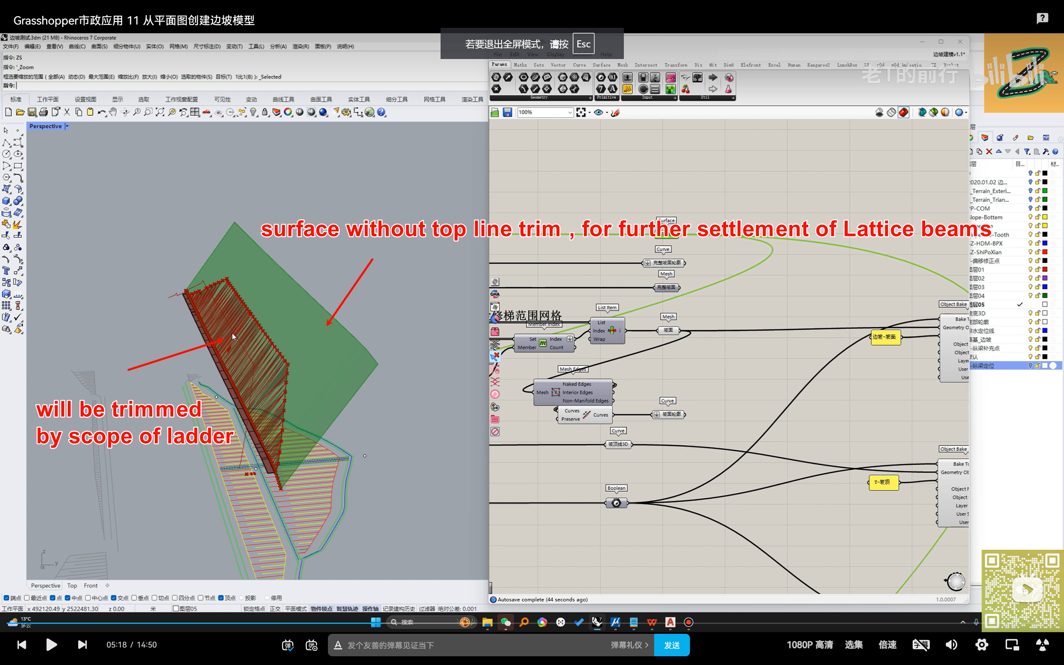Enable the 最近点 osnap checkbox

pyautogui.click(x=27, y=598)
